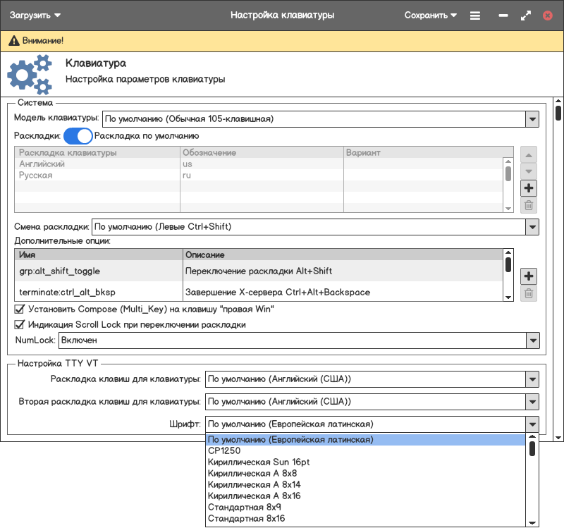Click trash icon beside keyboard layouts table
564x528 pixels.
[529, 206]
